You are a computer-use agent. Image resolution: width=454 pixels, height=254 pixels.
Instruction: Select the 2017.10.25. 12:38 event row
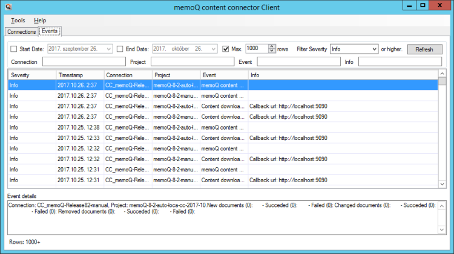click(x=223, y=127)
